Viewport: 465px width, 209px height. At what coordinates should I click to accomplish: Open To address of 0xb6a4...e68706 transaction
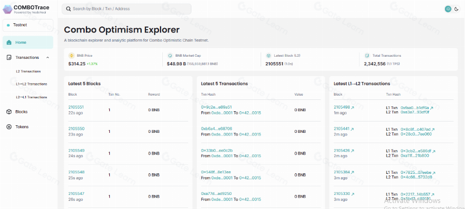pos(250,134)
